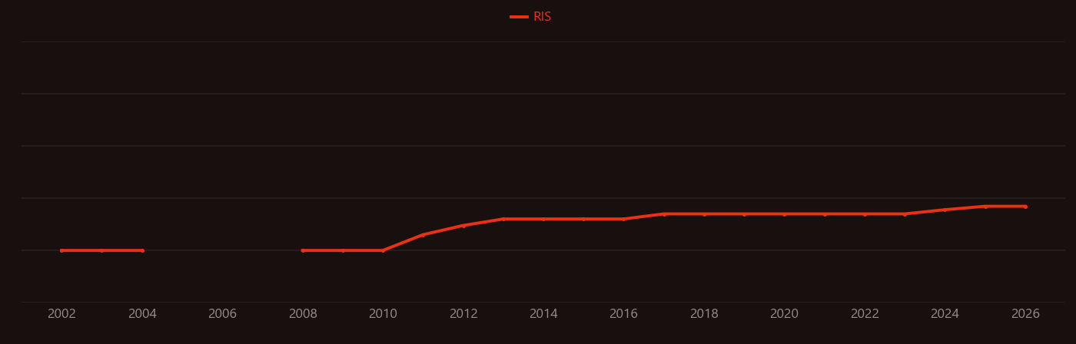Screen dimensions: 1076x344
Task: Select the RIS data point at 2023
Action: [x=905, y=214]
